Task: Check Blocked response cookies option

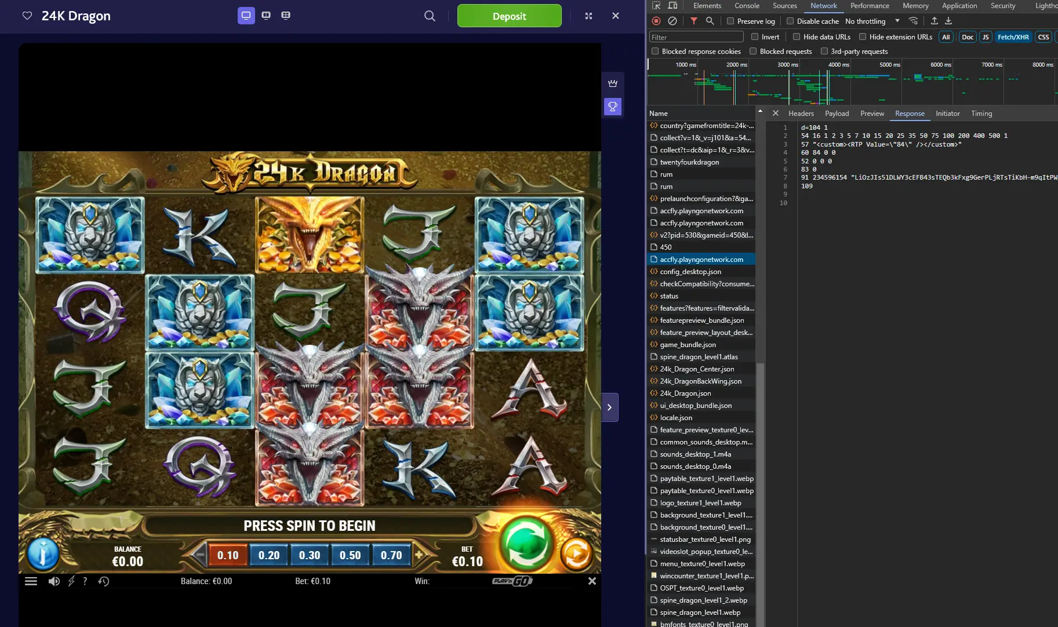Action: (x=655, y=51)
